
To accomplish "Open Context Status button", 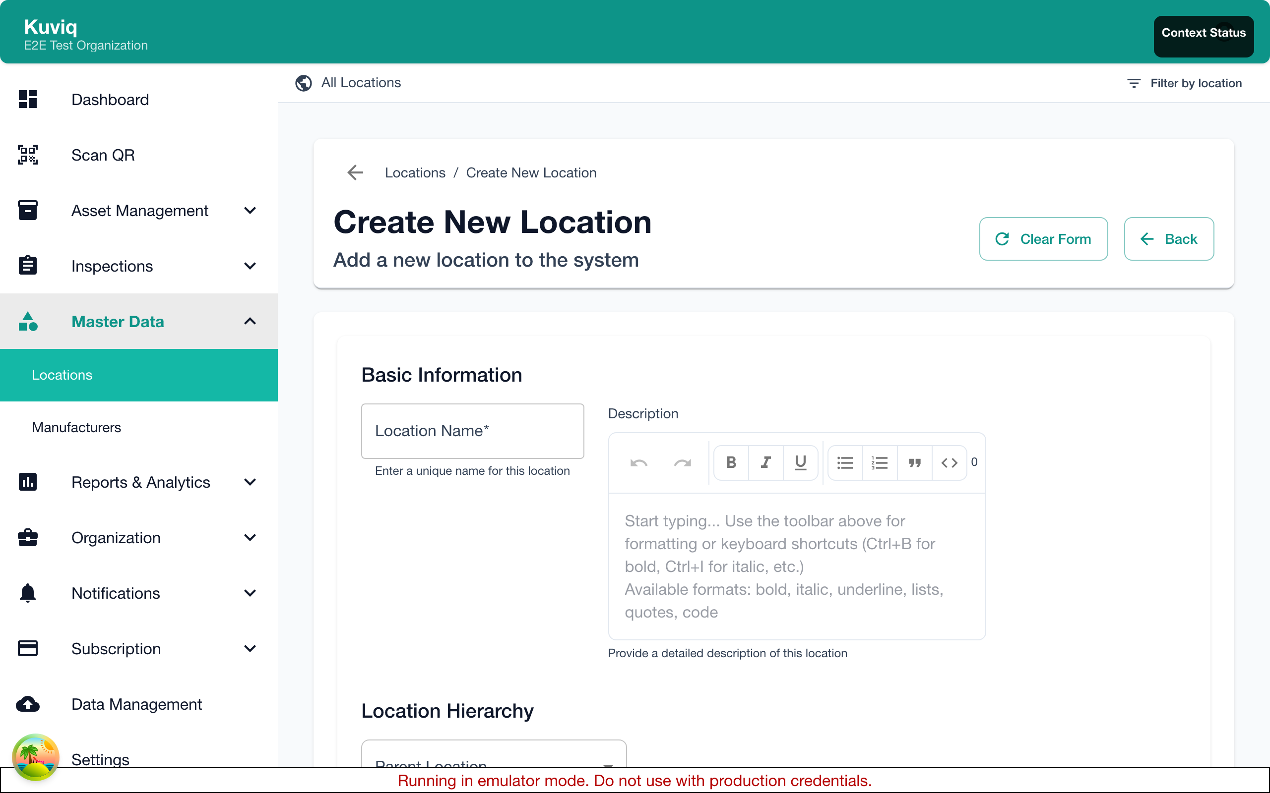I will (x=1204, y=36).
